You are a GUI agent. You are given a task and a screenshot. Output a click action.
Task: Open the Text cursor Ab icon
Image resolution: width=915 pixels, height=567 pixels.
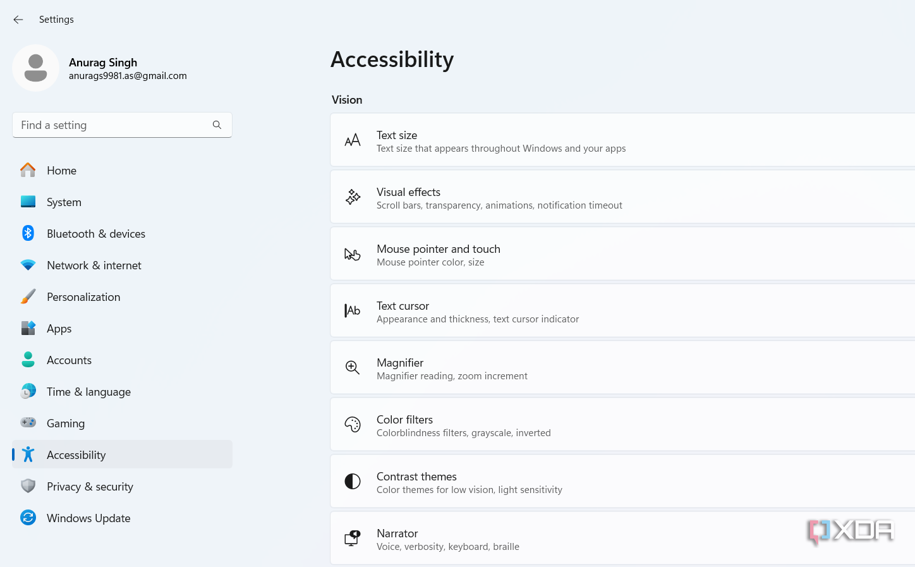[x=353, y=311]
